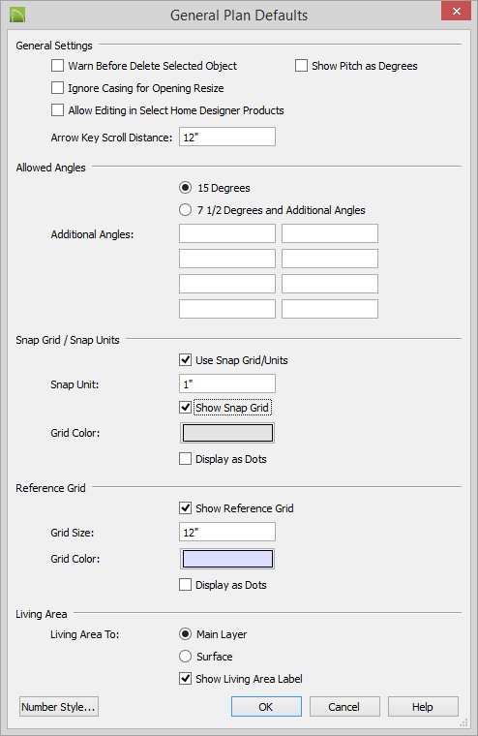Click the Snap Unit input field
Viewport: 478px width, 736px height.
tap(227, 383)
